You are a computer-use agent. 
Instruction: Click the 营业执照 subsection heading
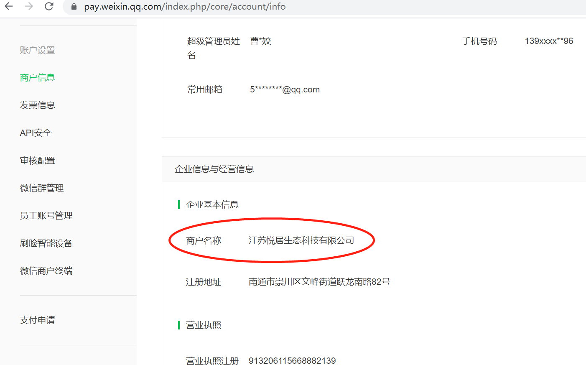(x=204, y=325)
